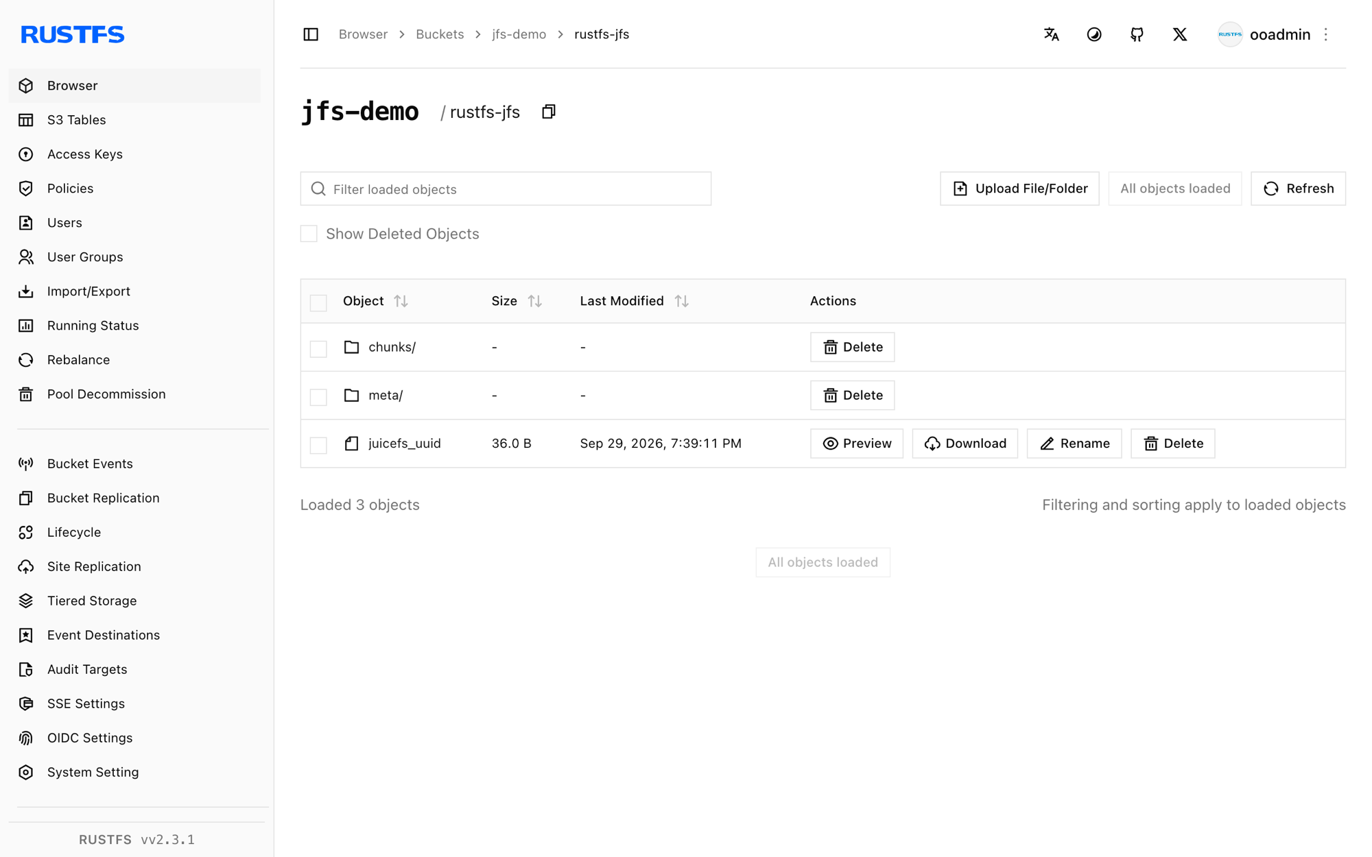Image resolution: width=1372 pixels, height=857 pixels.
Task: Click the Rebalance sidebar icon
Action: pos(26,360)
